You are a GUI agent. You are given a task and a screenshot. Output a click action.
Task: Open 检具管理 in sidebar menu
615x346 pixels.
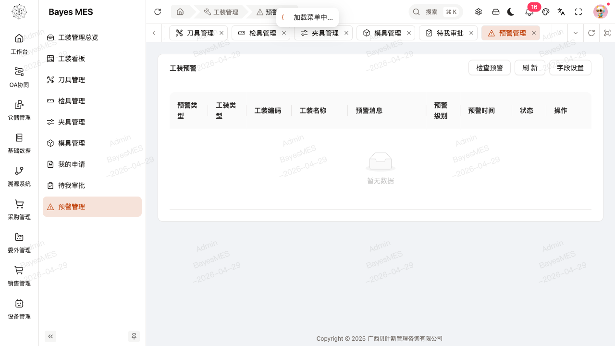[x=92, y=101]
